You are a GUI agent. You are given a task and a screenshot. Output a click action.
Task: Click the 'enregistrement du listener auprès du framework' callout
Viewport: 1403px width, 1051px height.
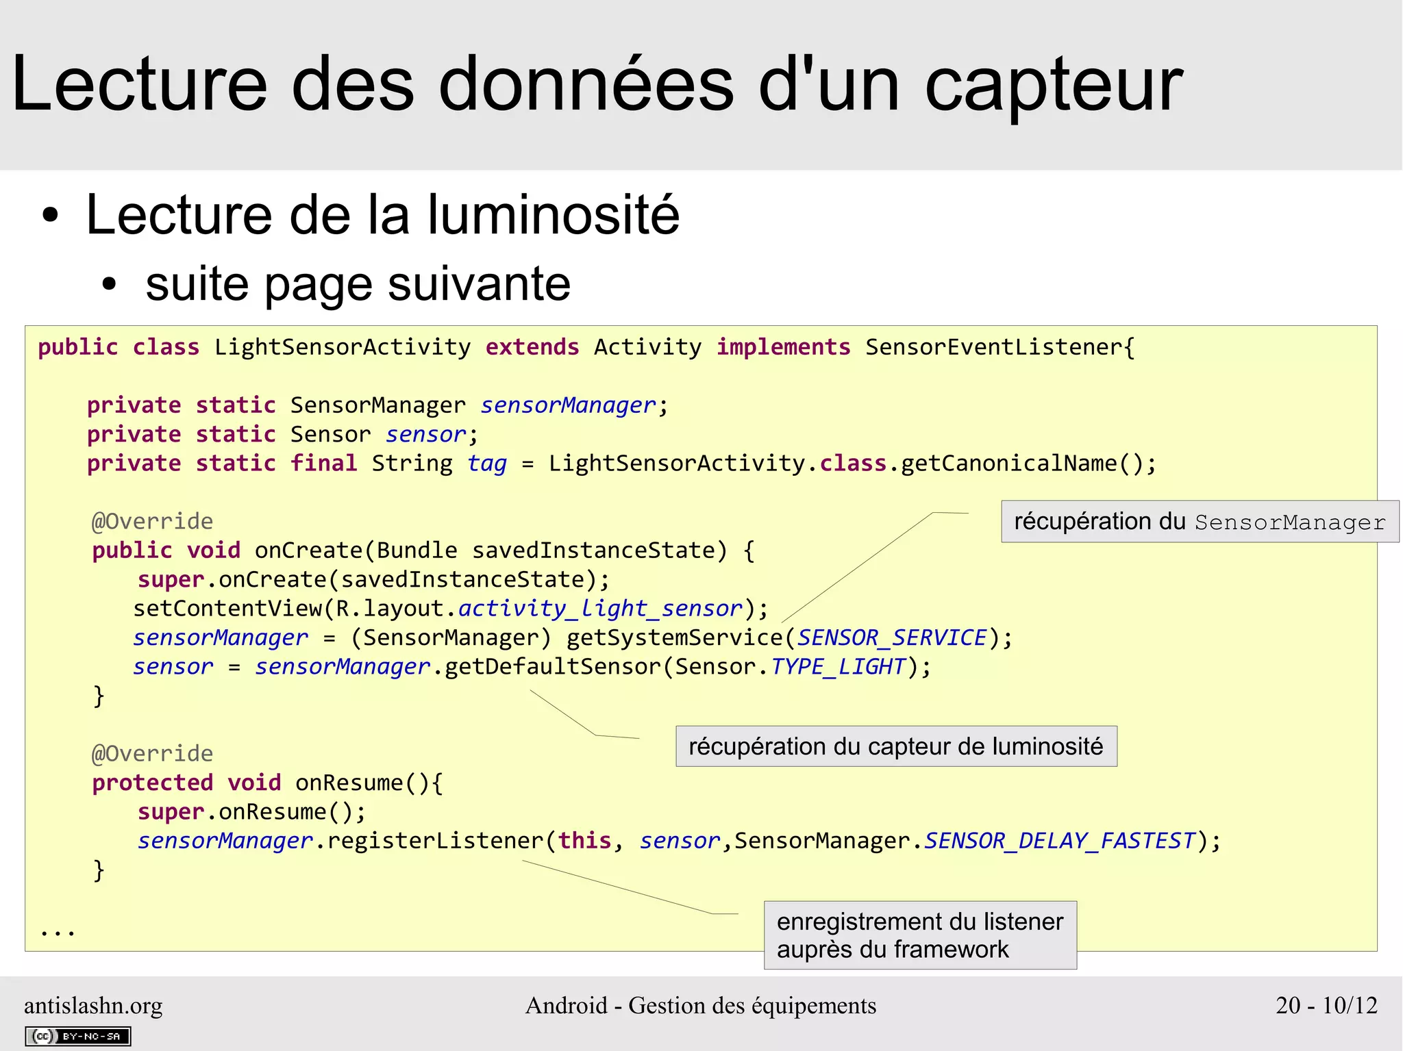(920, 935)
